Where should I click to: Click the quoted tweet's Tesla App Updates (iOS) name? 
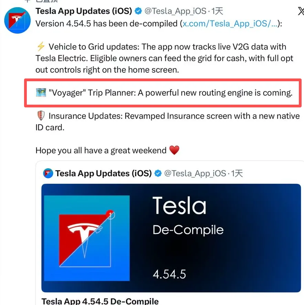[104, 173]
